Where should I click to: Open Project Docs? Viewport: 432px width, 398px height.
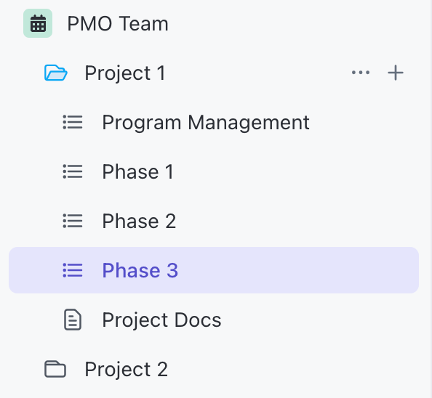[161, 320]
